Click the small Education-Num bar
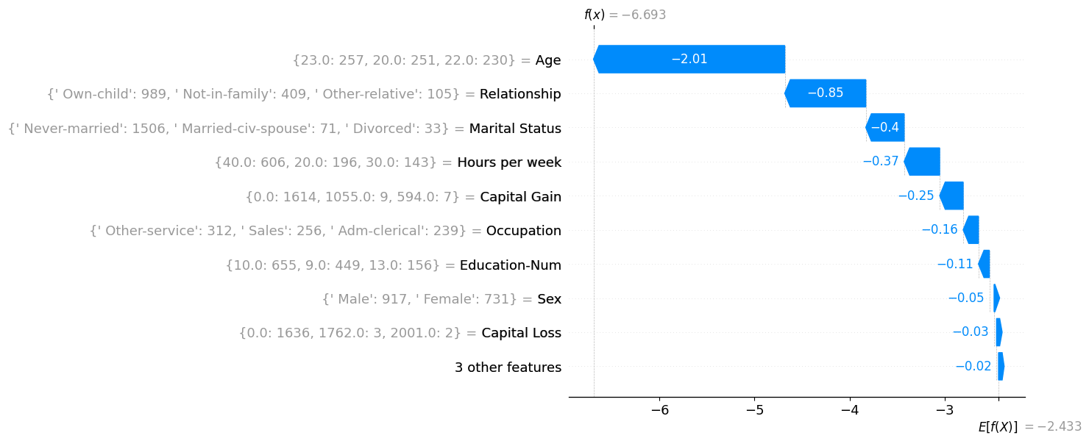This screenshot has height=441, width=1089. click(985, 265)
